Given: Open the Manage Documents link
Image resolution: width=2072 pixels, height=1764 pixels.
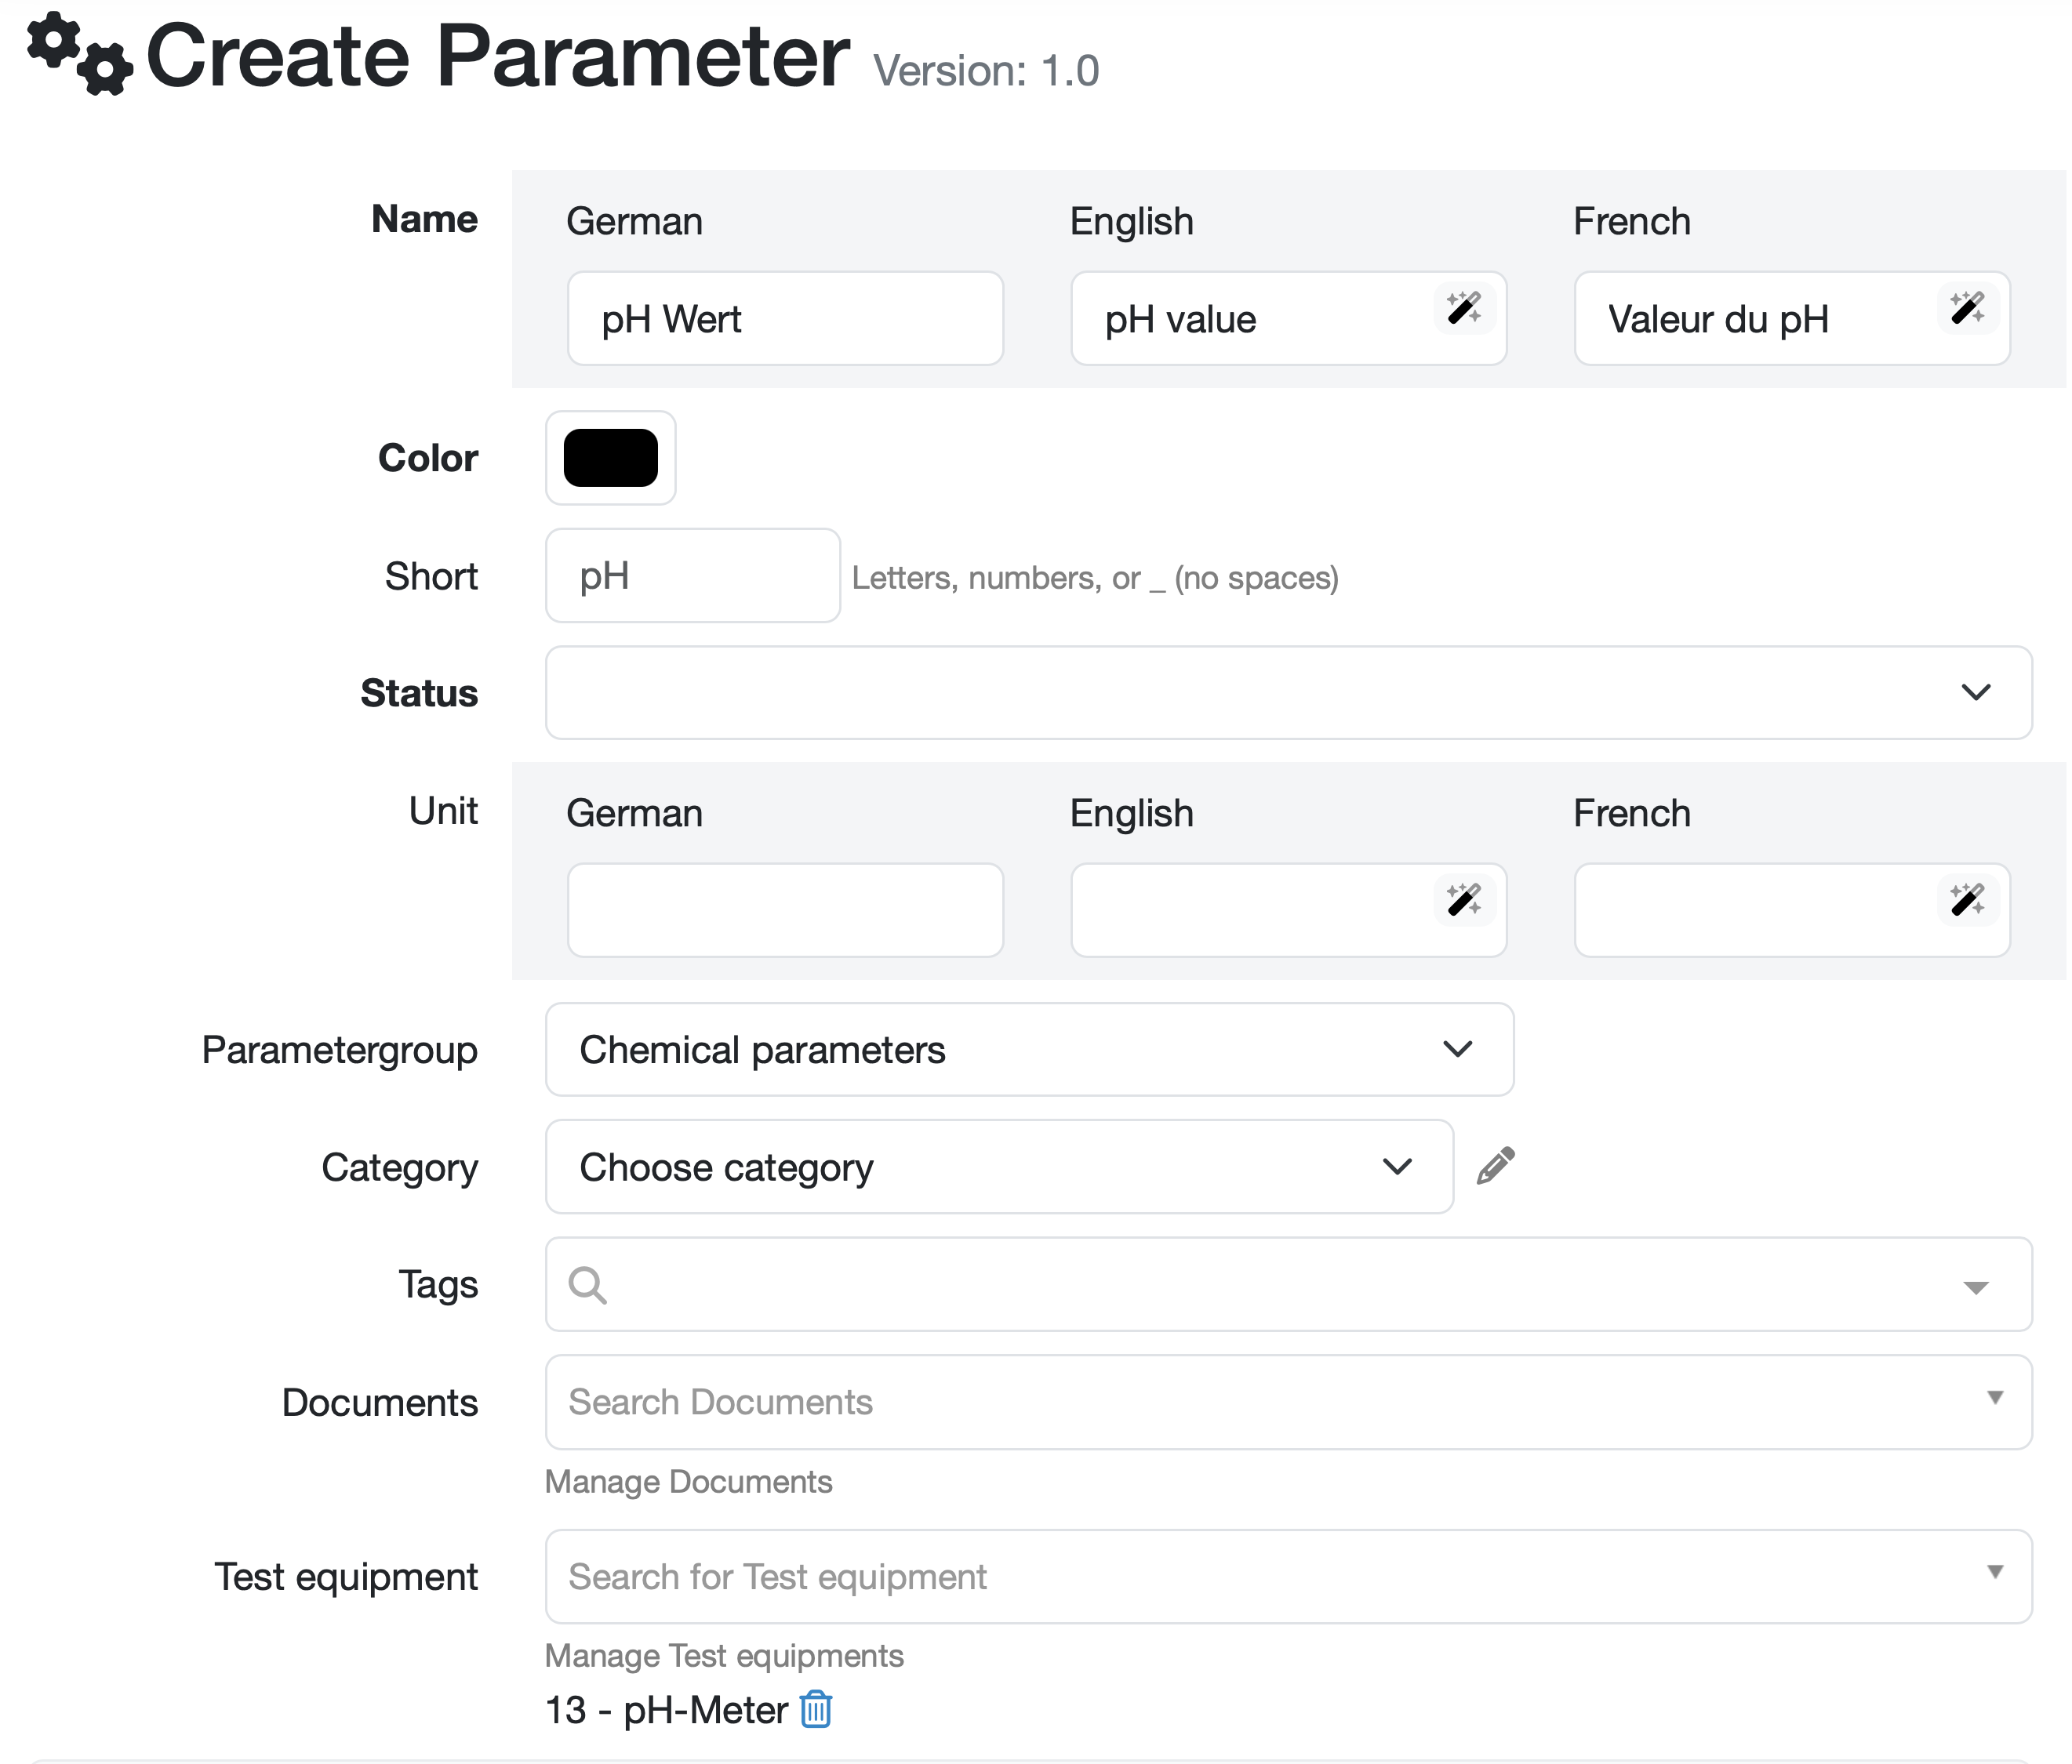Looking at the screenshot, I should coord(688,1481).
